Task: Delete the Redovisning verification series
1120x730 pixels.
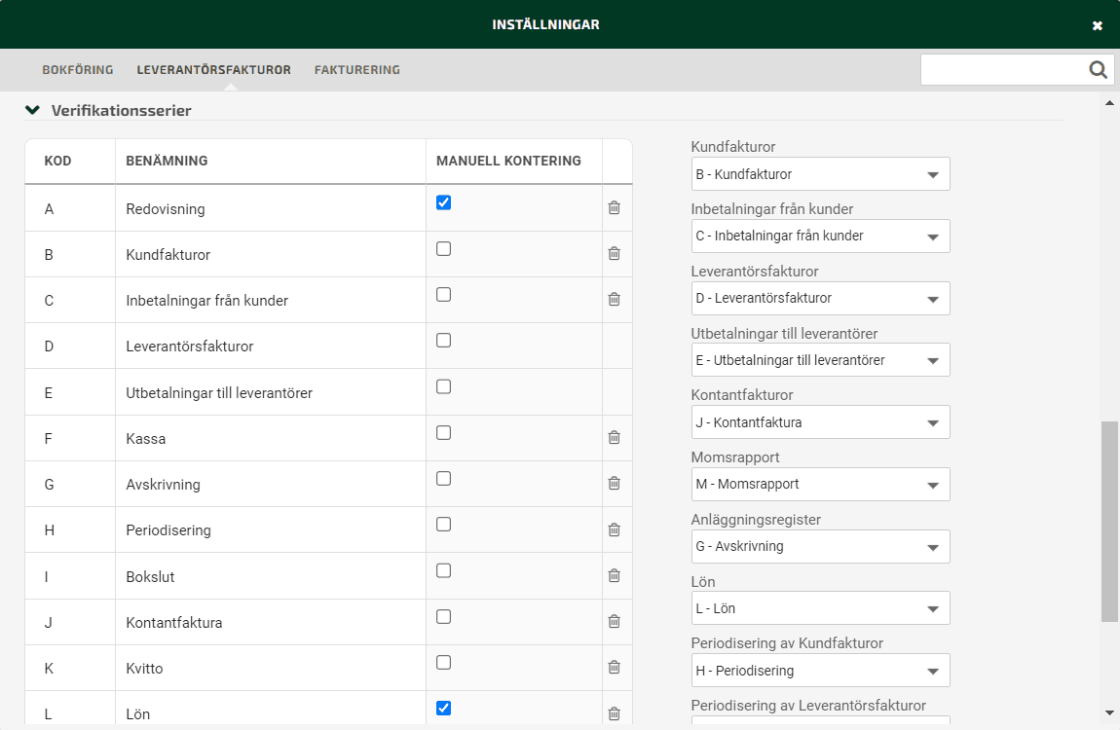Action: tap(614, 207)
